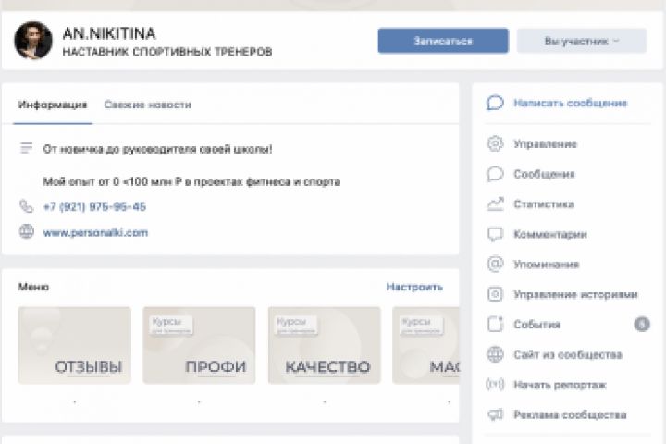Open the Вы участник dropdown

(582, 41)
